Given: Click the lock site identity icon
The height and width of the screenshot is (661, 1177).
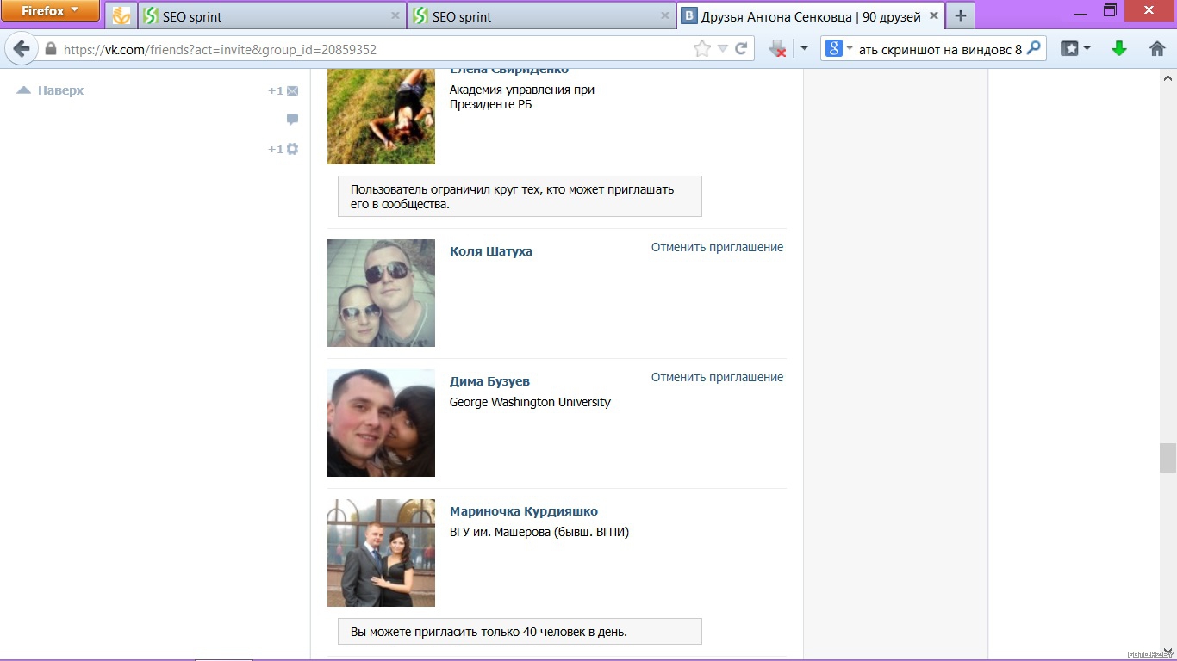Looking at the screenshot, I should [51, 49].
